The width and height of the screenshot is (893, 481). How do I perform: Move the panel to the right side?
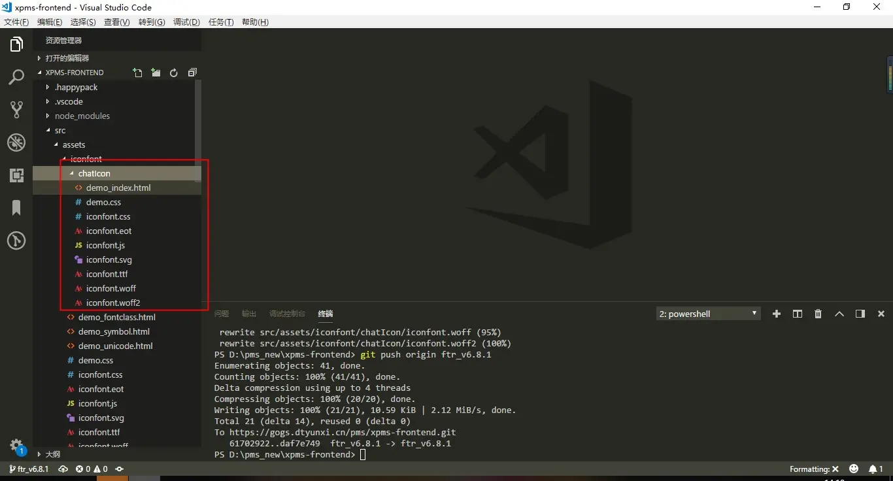(x=860, y=314)
